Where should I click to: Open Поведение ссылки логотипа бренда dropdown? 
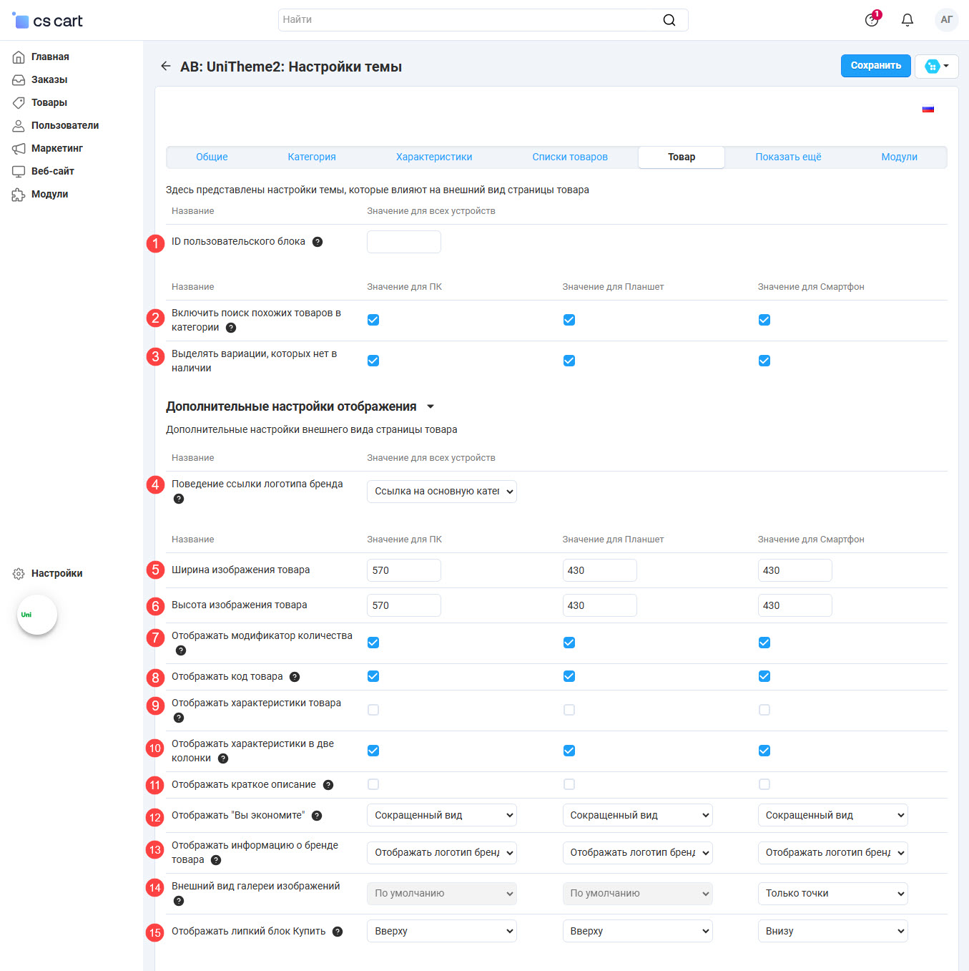(x=441, y=492)
